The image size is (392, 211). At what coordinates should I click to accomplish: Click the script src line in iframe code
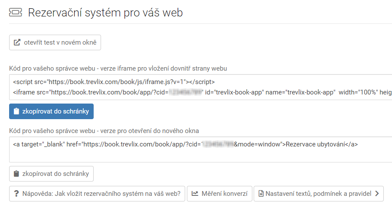click(x=114, y=82)
